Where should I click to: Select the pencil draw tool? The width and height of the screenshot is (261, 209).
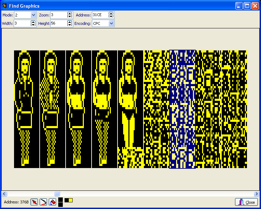pos(43,202)
